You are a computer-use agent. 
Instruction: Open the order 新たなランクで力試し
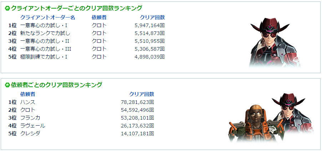click(x=45, y=33)
